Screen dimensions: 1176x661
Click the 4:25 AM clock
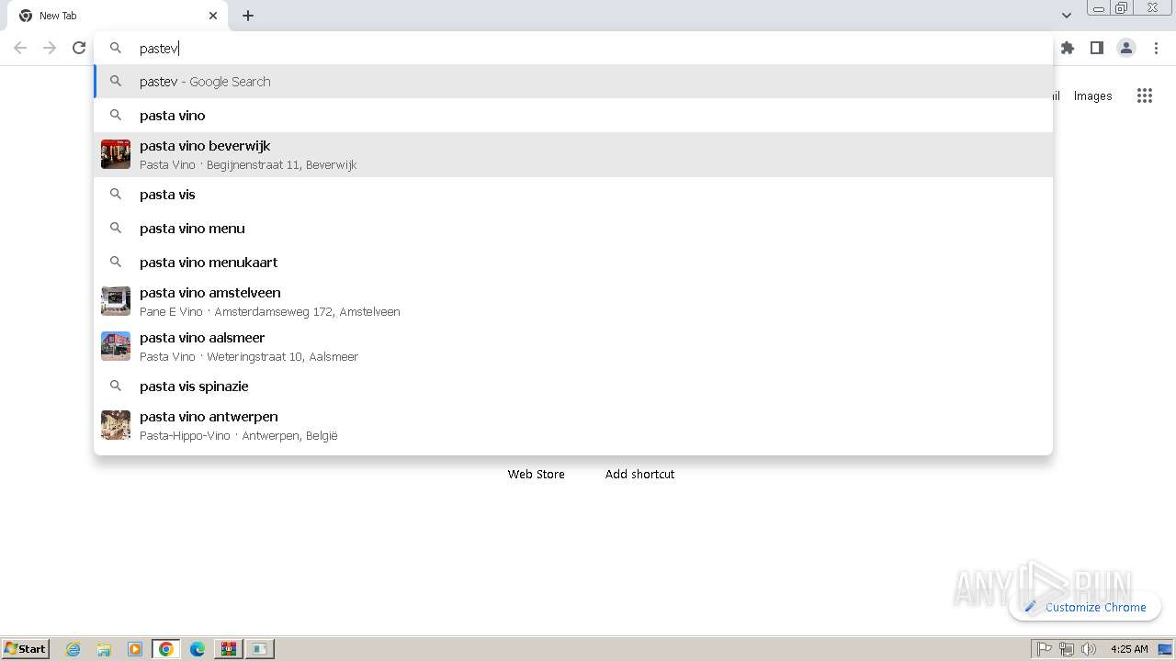click(1129, 649)
